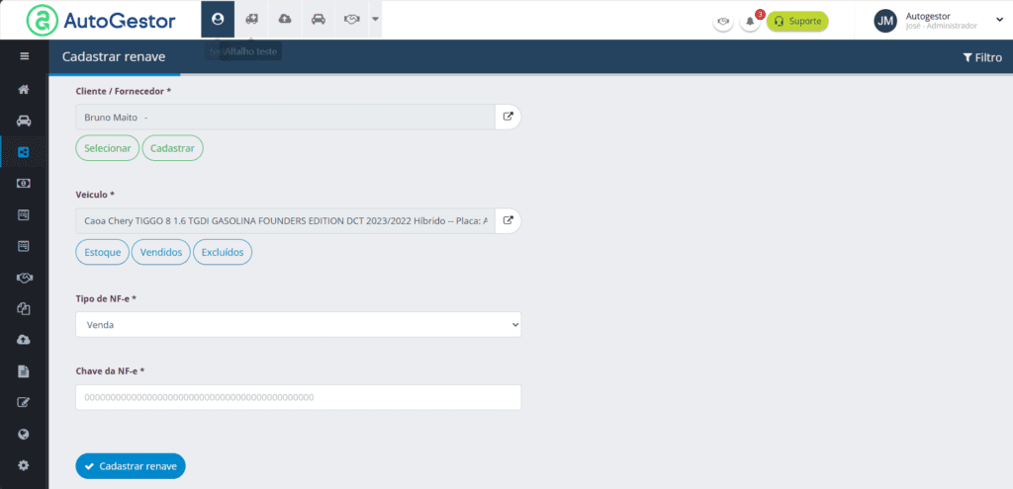Screen dimensions: 1013x489
Task: Click the home icon in sidebar
Action: coord(24,90)
